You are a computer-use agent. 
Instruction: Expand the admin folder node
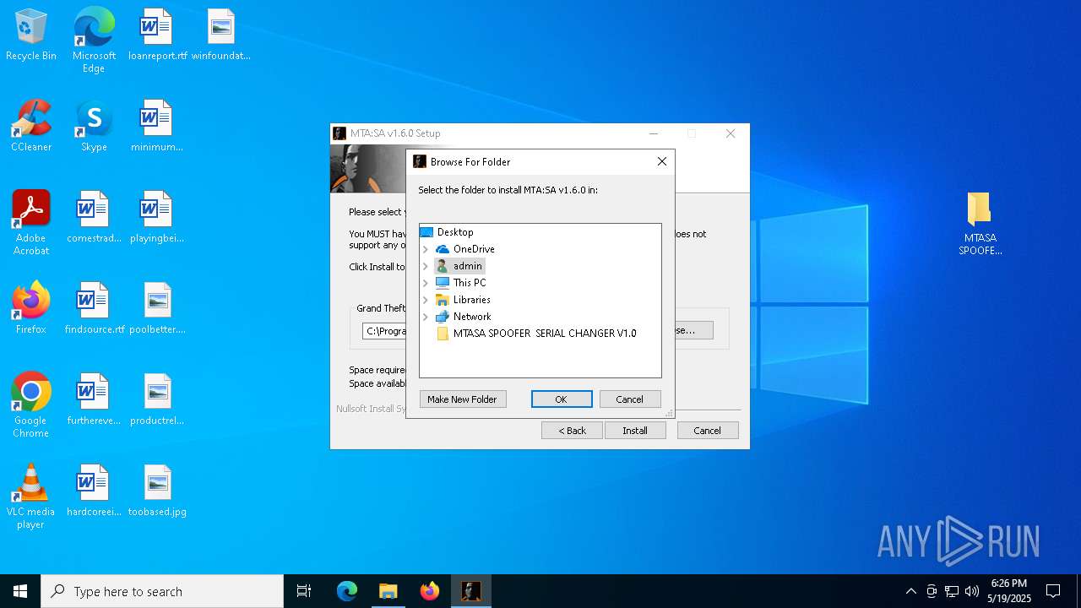tap(426, 266)
